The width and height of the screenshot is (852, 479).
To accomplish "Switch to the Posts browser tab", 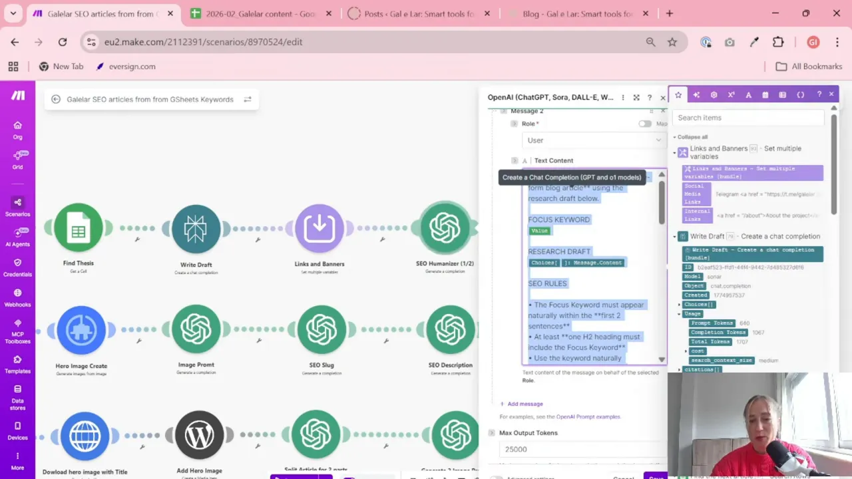I will coord(419,14).
